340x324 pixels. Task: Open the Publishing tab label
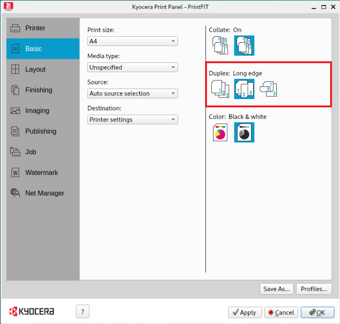click(41, 131)
